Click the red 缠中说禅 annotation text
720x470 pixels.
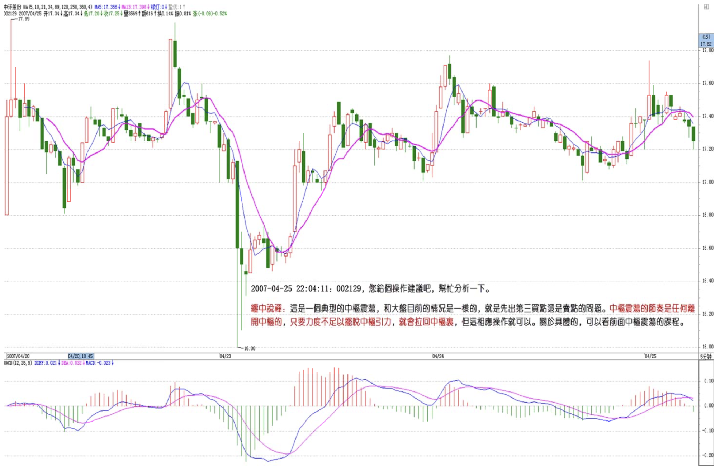267,309
